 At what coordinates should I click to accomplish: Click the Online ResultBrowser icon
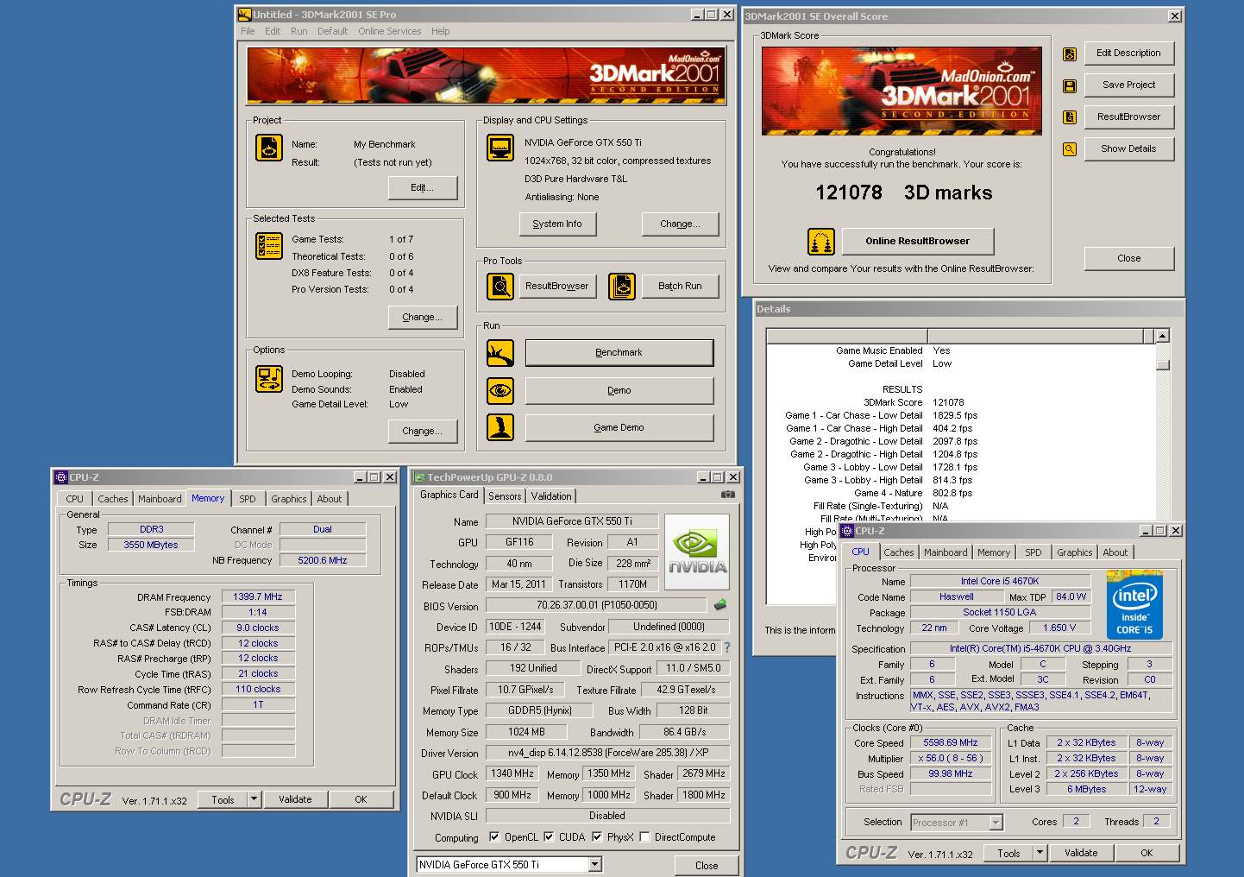pyautogui.click(x=821, y=242)
